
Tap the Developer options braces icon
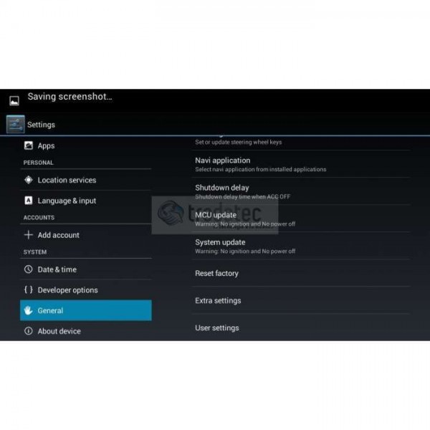click(x=29, y=290)
